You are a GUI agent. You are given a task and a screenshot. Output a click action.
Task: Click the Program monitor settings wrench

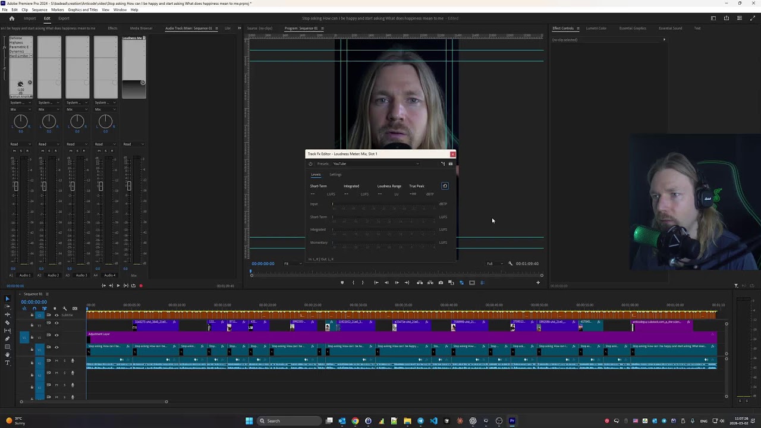[x=510, y=263]
